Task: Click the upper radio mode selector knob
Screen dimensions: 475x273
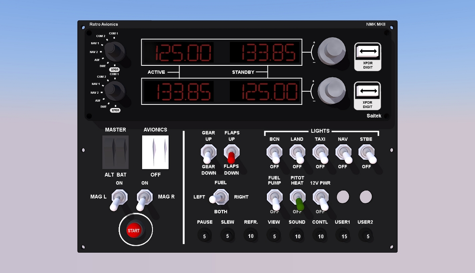Action: tap(115, 51)
